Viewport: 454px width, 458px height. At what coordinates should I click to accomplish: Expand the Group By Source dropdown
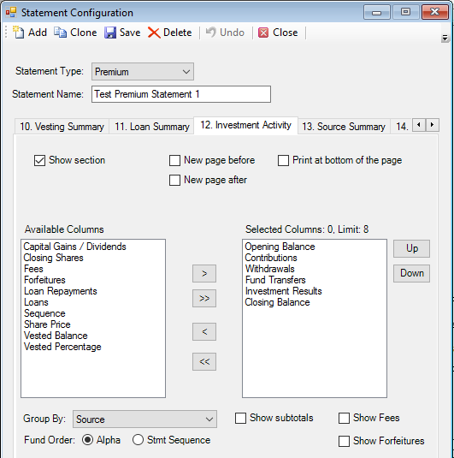(144, 419)
